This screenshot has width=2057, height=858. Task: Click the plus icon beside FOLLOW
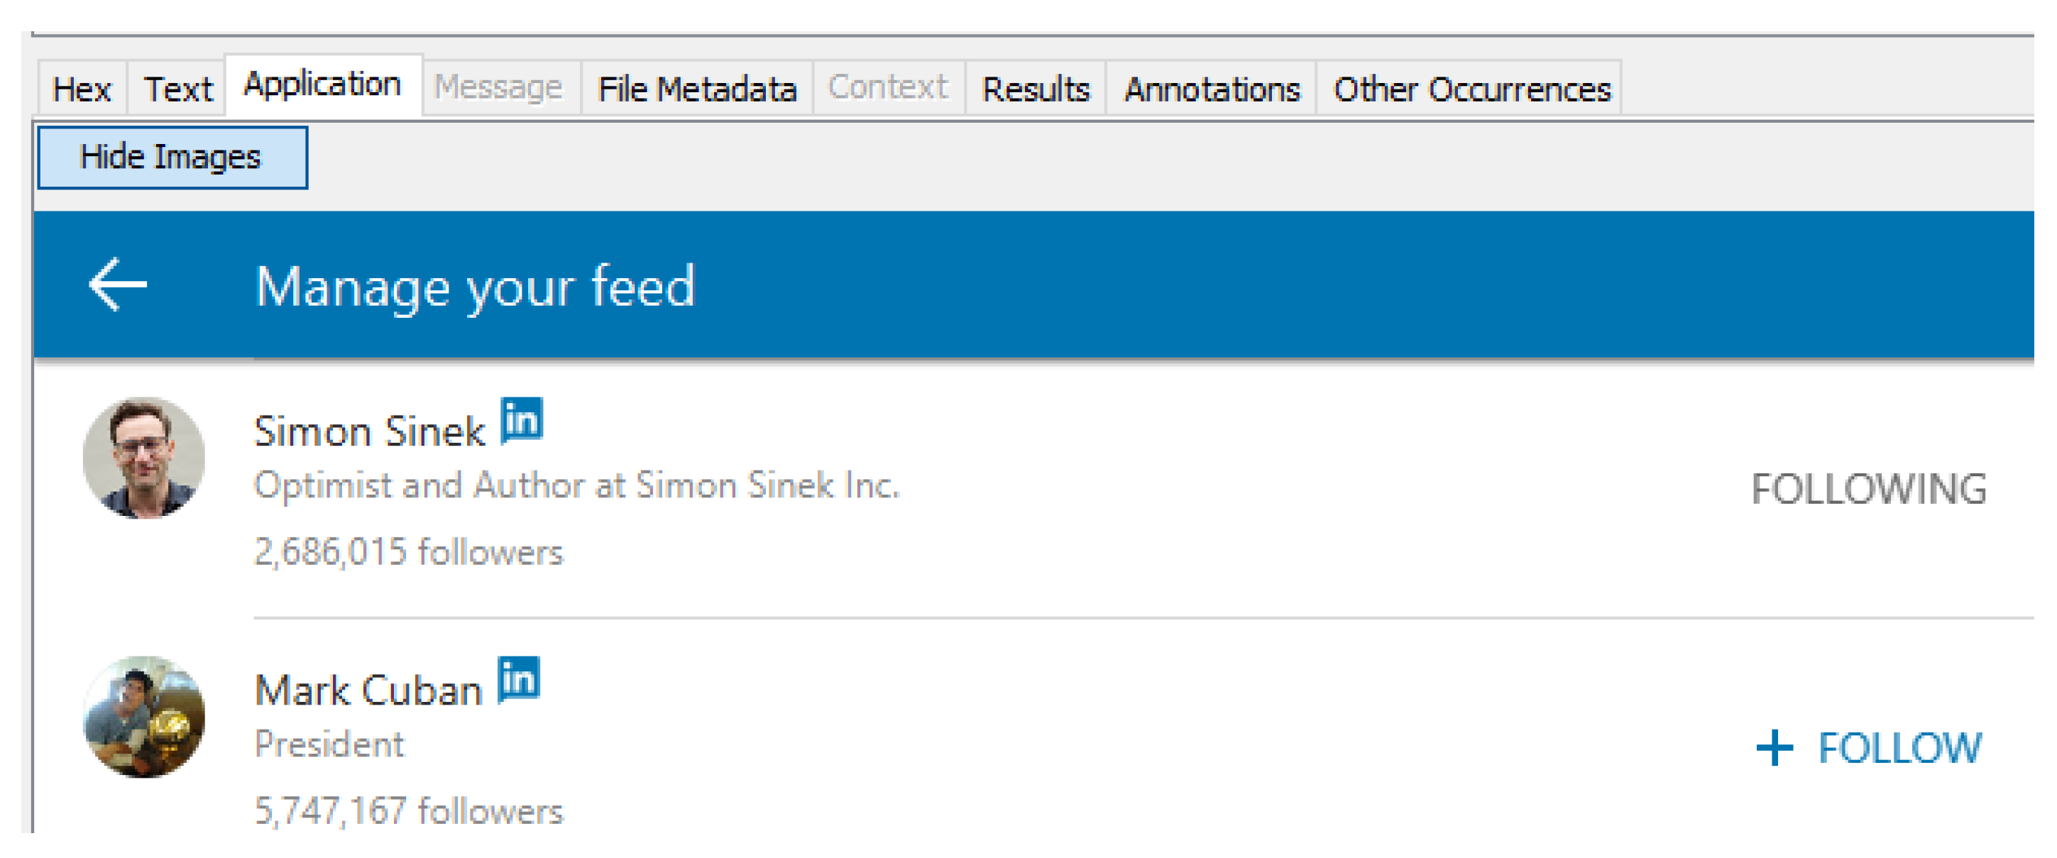(x=1774, y=748)
